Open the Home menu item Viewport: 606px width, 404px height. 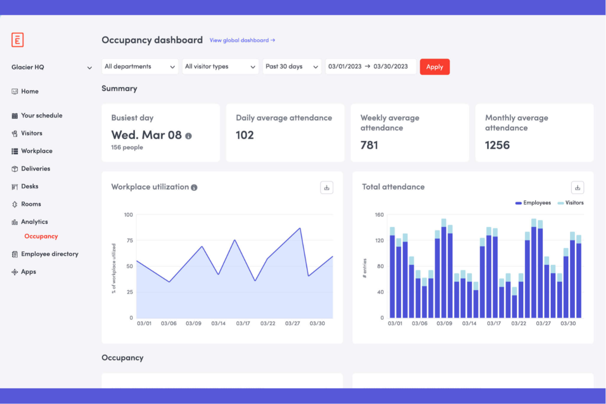[x=30, y=91]
